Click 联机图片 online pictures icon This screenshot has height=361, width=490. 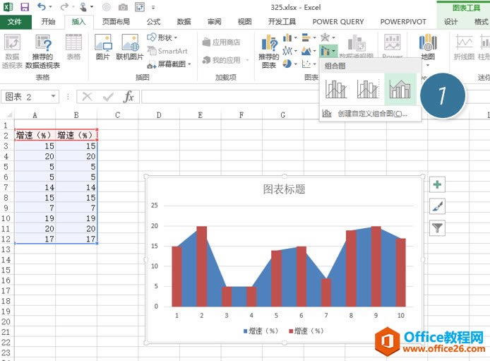(x=130, y=47)
